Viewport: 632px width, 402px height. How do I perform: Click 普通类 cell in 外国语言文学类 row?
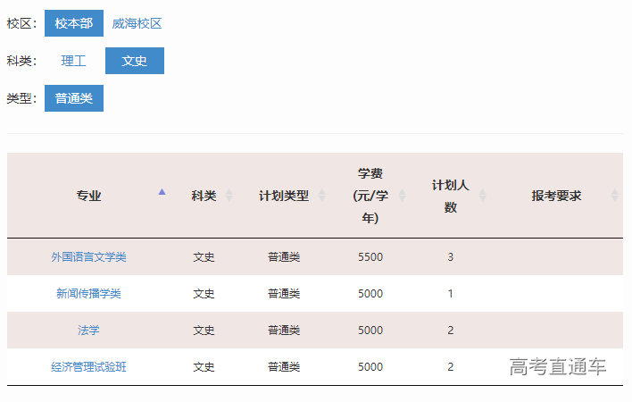click(284, 257)
